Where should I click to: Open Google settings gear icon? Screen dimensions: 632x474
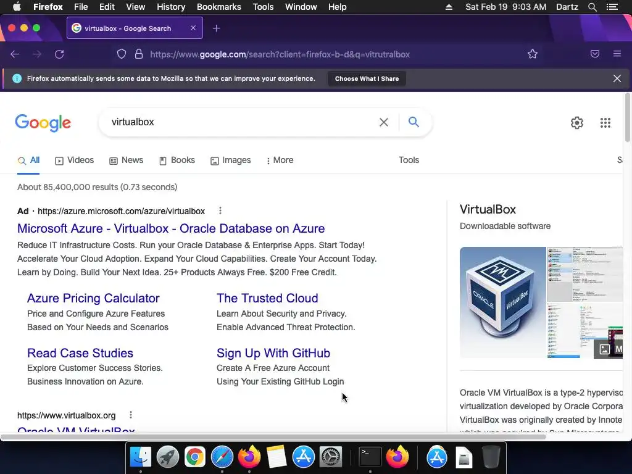pyautogui.click(x=577, y=123)
